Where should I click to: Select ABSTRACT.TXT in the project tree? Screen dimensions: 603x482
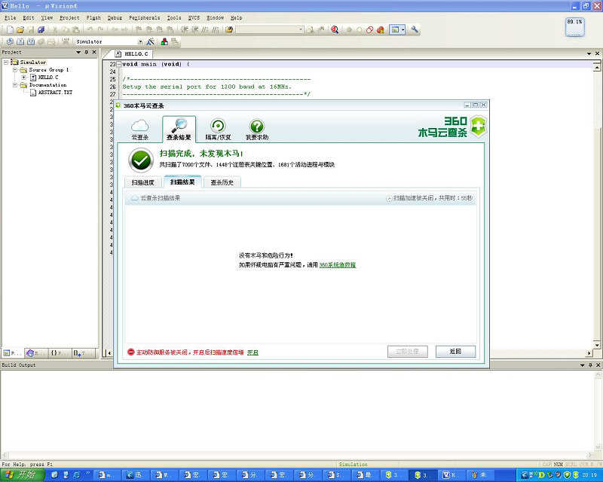[55, 92]
